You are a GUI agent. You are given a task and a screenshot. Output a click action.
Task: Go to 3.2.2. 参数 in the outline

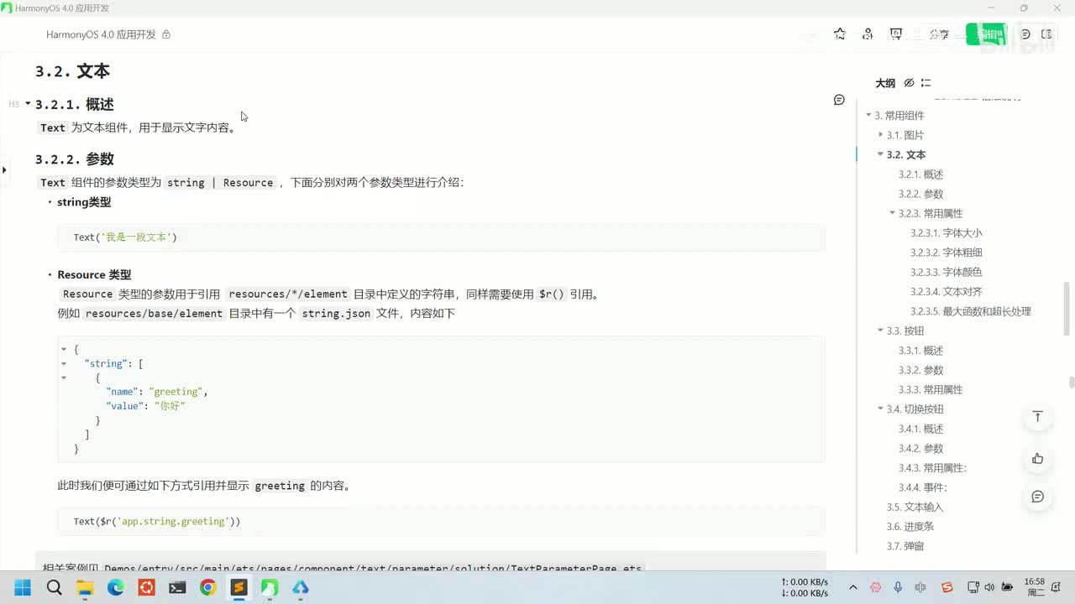point(921,194)
